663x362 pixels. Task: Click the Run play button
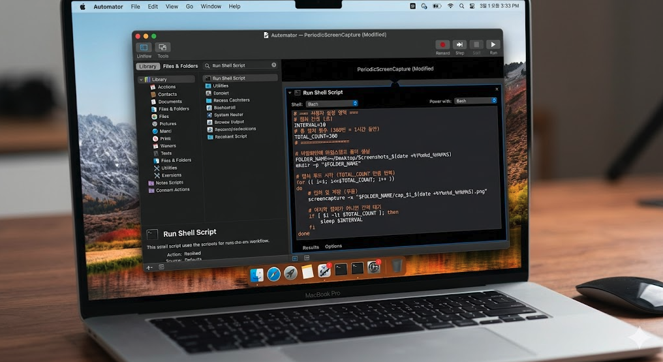493,44
